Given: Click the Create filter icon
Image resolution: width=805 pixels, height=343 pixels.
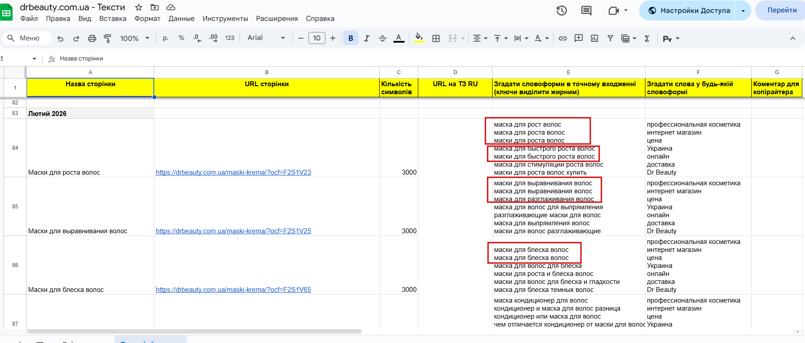Looking at the screenshot, I should click(x=610, y=39).
